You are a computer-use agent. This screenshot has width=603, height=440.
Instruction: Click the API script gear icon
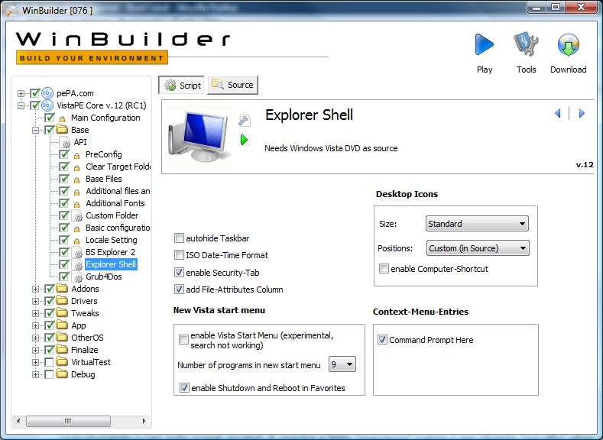65,142
